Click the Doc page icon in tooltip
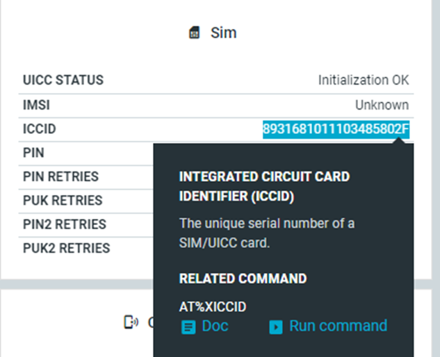440x357 pixels. [x=188, y=327]
